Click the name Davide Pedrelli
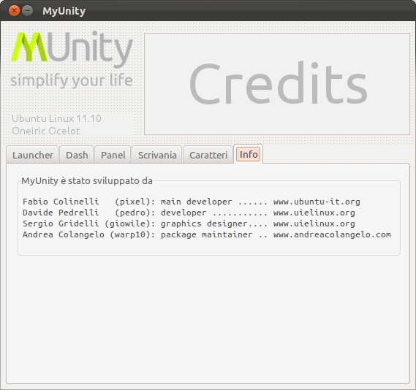The height and width of the screenshot is (390, 416). click(61, 213)
